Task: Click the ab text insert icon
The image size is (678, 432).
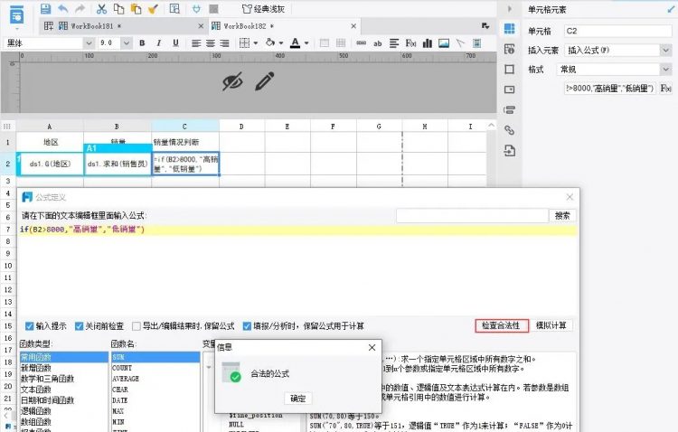Action: [x=378, y=43]
